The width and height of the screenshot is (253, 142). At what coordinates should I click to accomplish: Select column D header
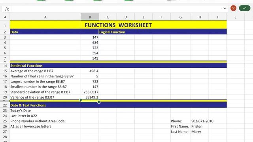click(x=126, y=17)
